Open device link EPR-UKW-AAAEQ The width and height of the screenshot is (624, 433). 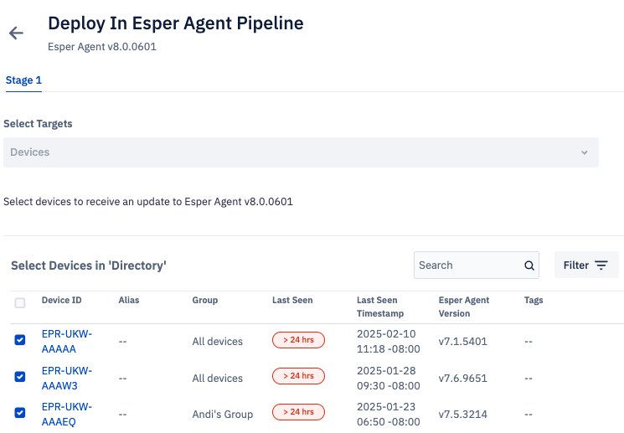pyautogui.click(x=67, y=415)
